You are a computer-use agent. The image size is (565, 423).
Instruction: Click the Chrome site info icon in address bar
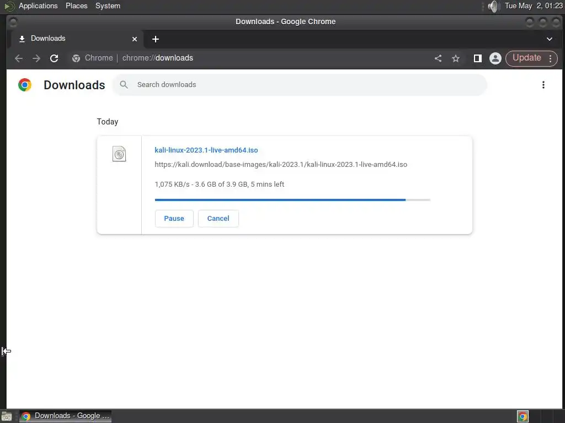pos(76,58)
